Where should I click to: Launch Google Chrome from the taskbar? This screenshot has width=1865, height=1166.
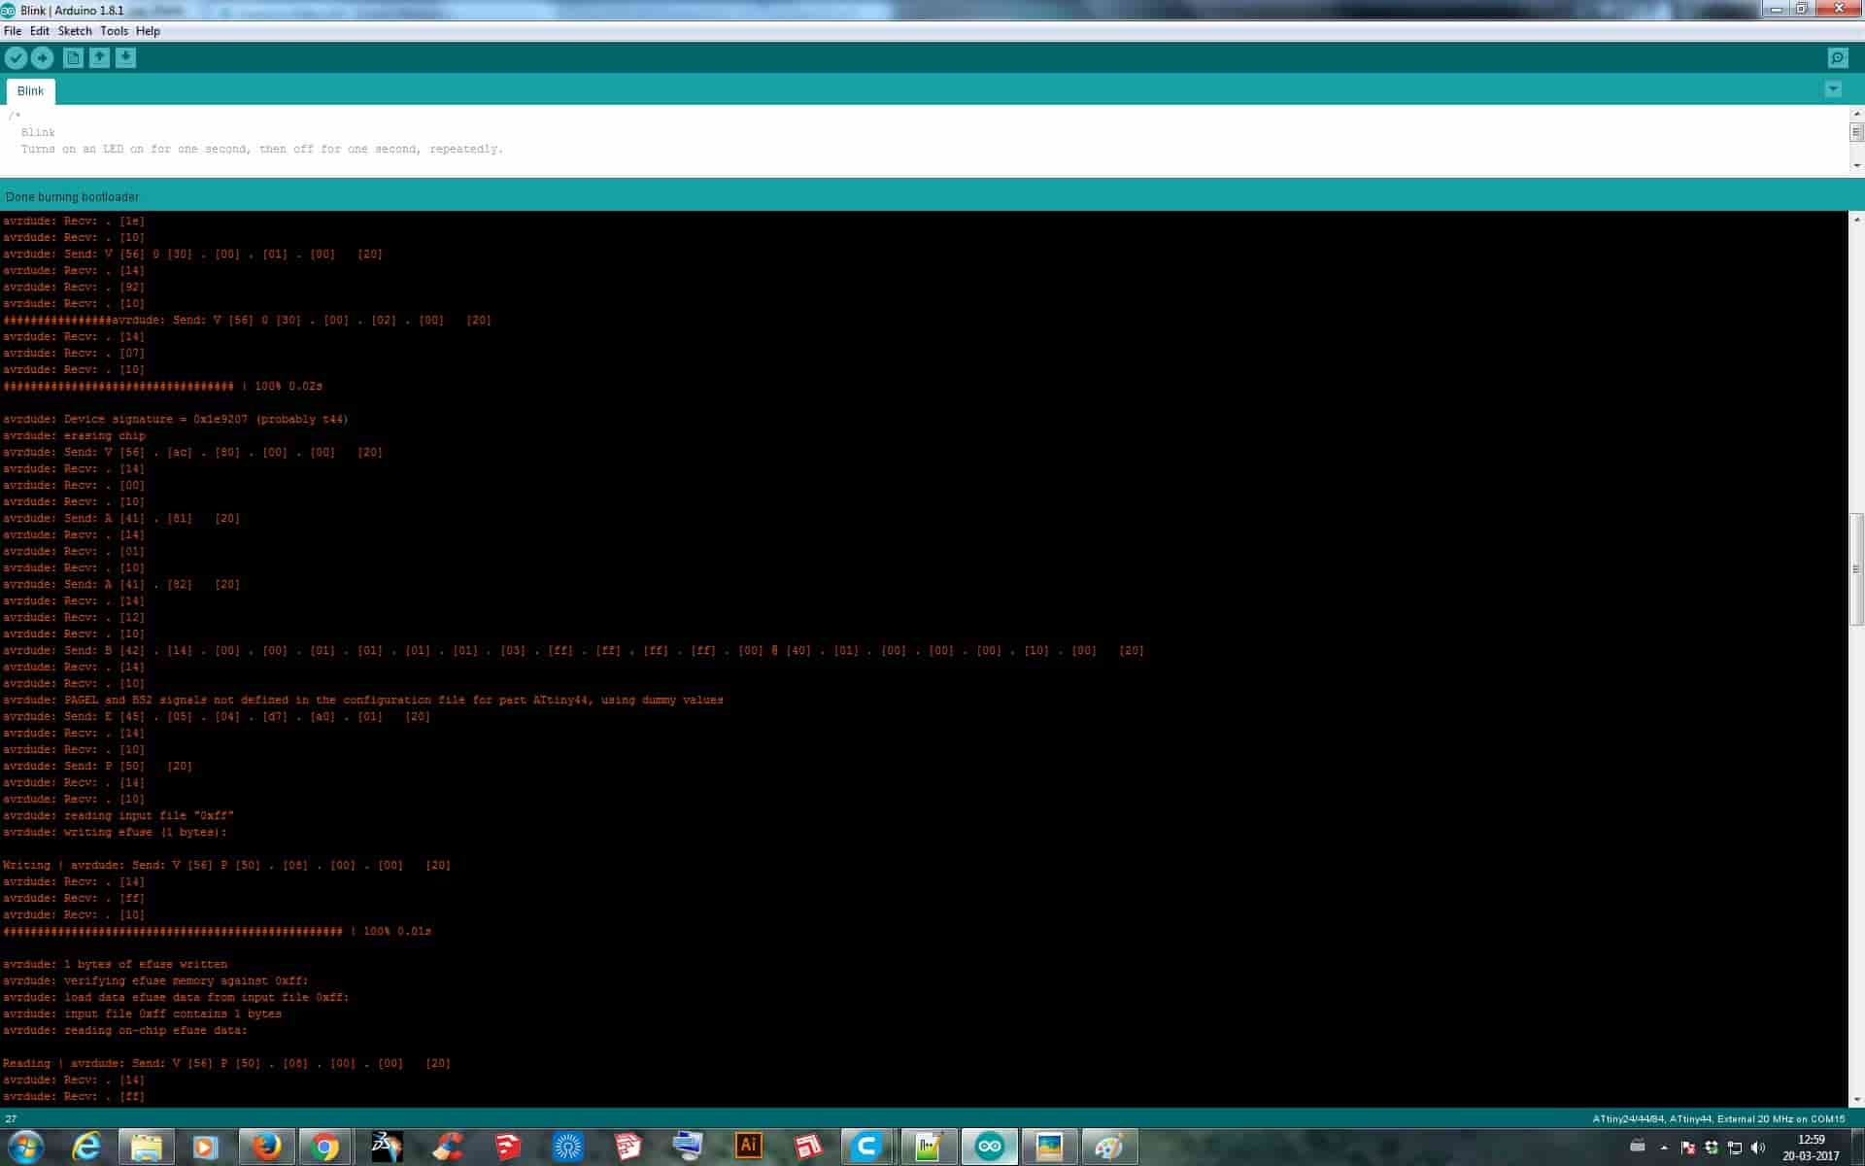(x=325, y=1148)
